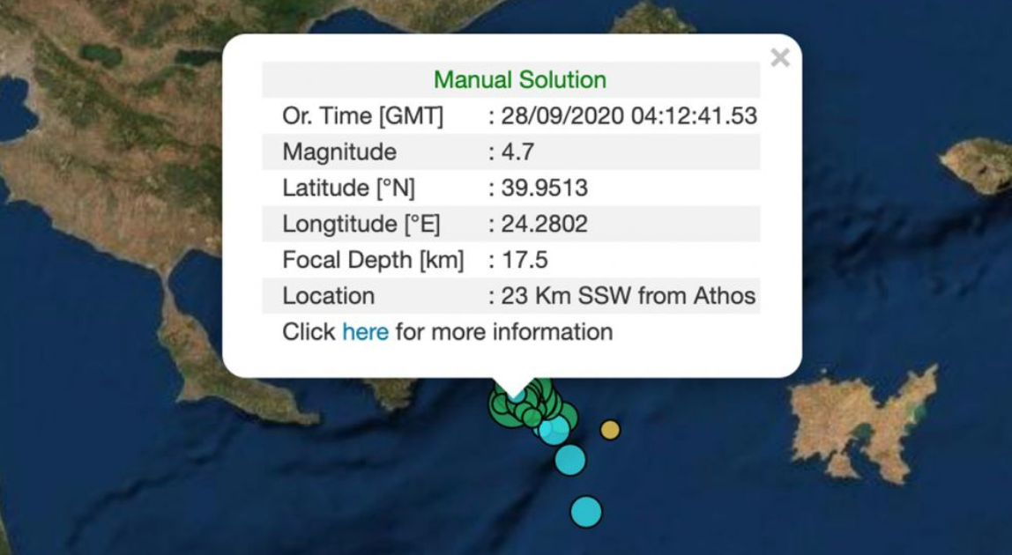The height and width of the screenshot is (555, 1012).
Task: Click the magnitude value 4.7
Action: (517, 152)
